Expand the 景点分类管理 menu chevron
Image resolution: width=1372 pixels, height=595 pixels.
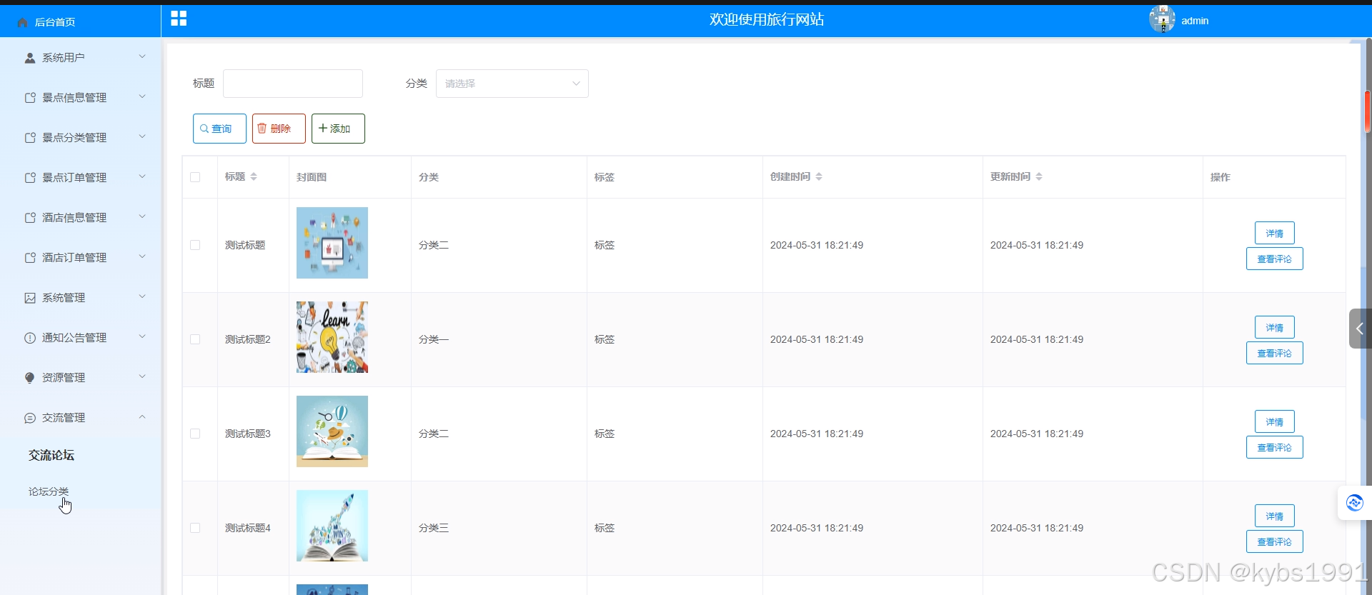pyautogui.click(x=142, y=136)
